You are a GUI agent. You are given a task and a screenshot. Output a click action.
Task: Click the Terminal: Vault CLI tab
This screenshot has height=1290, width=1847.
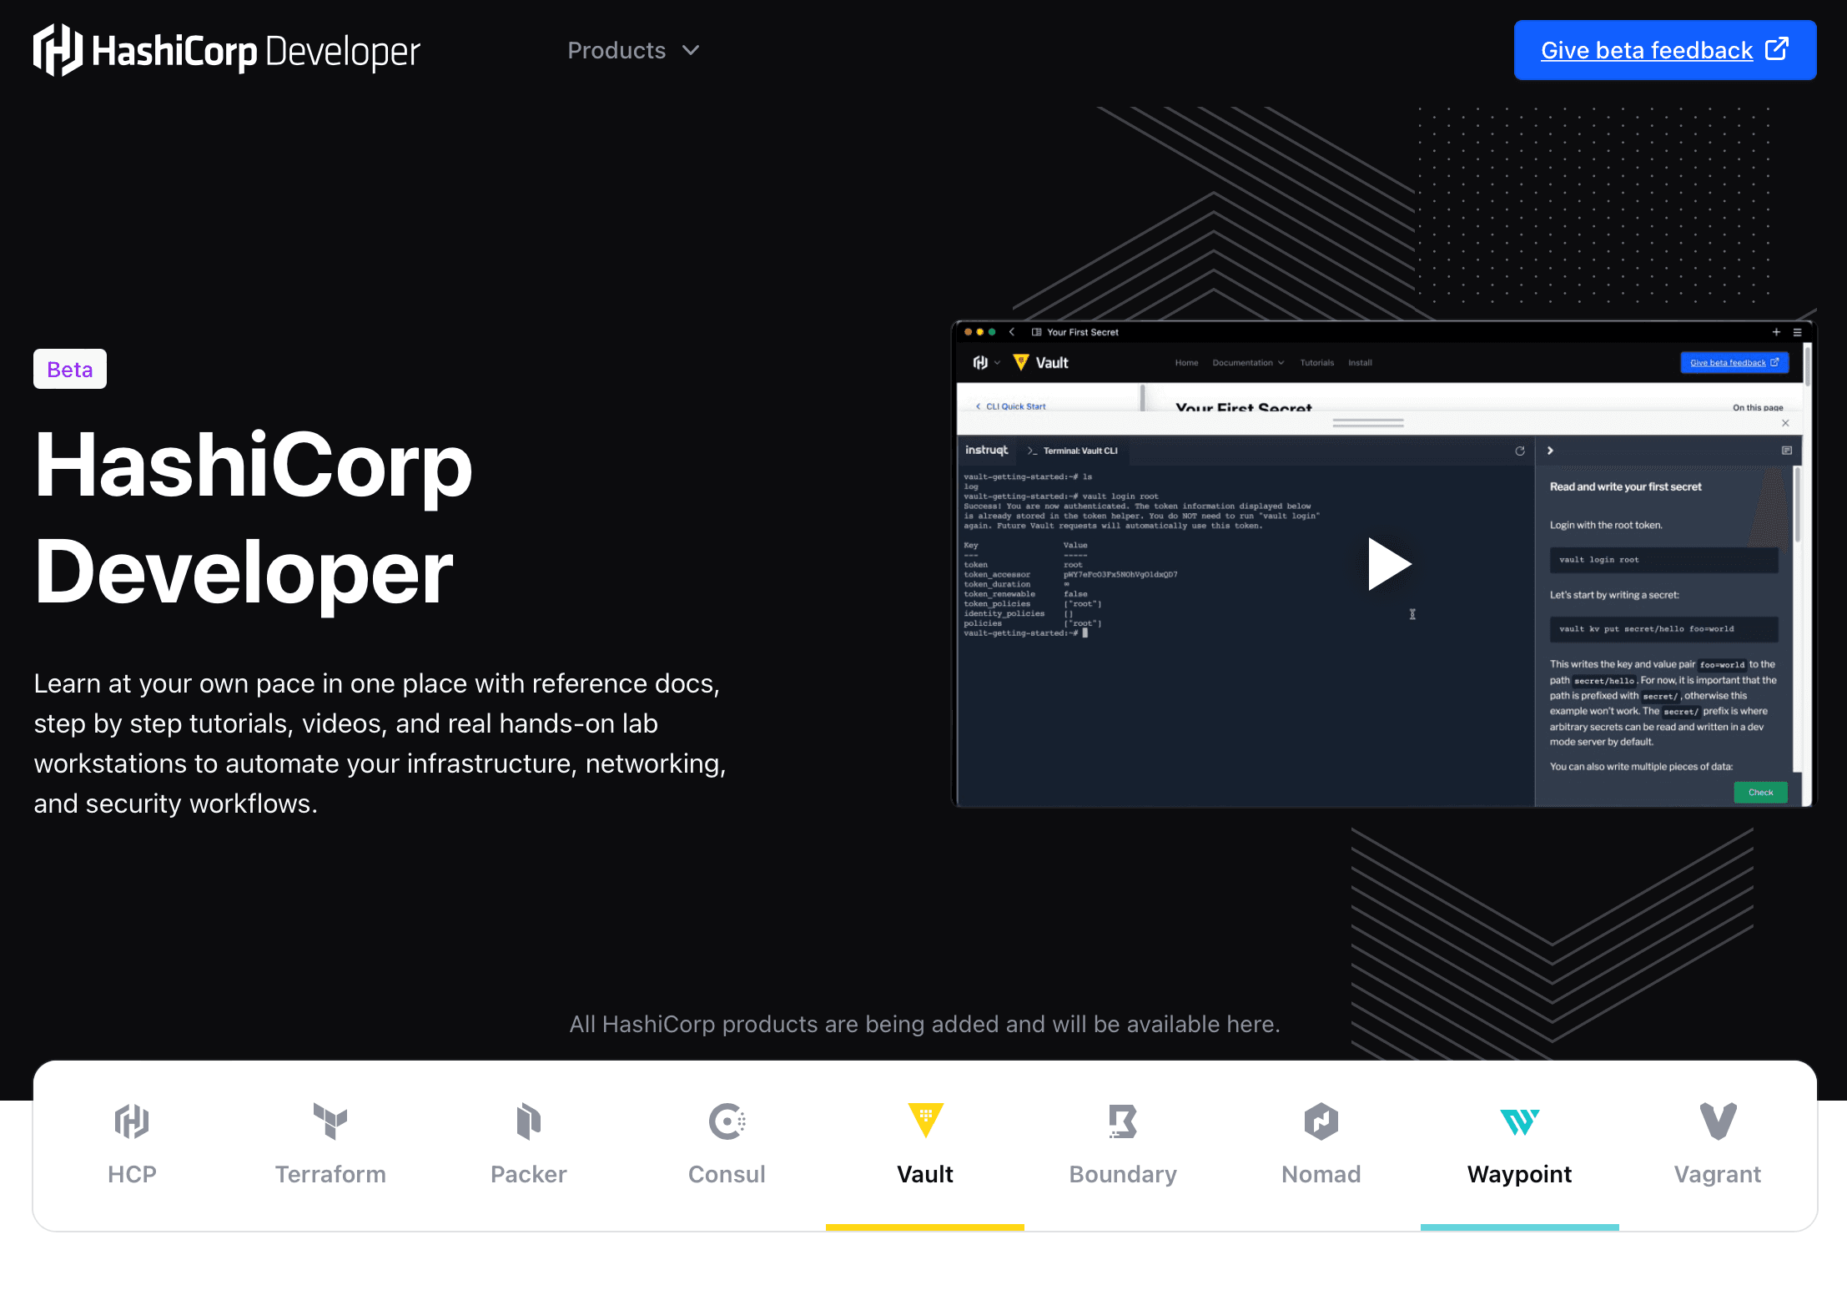(x=1072, y=451)
